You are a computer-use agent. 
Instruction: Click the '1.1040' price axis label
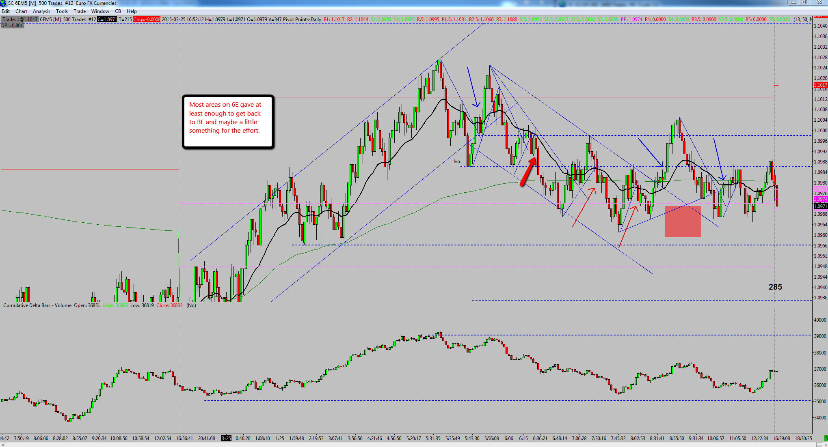pos(820,26)
